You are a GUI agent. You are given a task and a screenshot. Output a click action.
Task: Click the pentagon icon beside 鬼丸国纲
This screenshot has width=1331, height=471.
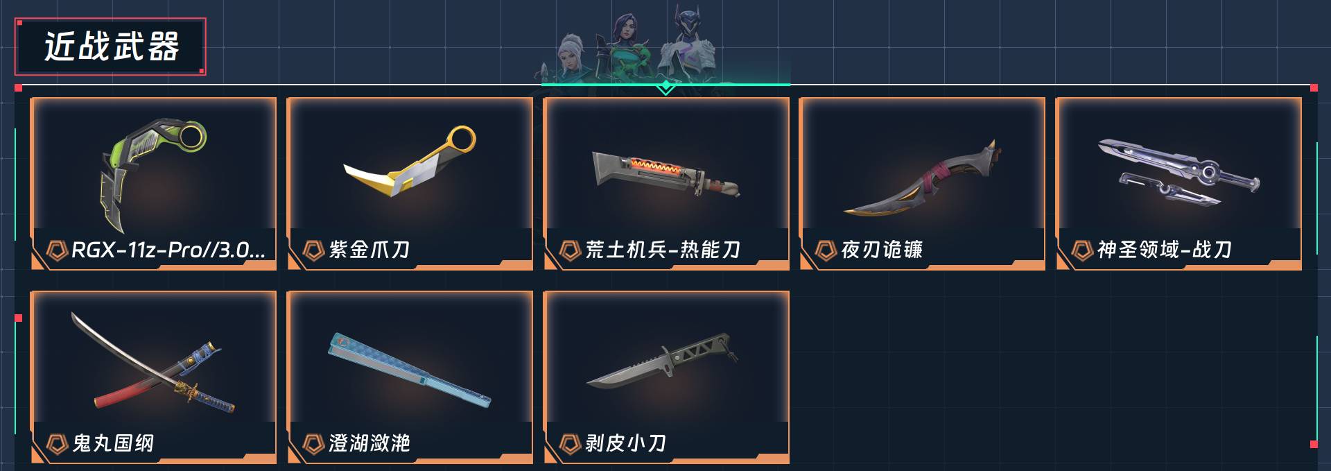tap(57, 443)
